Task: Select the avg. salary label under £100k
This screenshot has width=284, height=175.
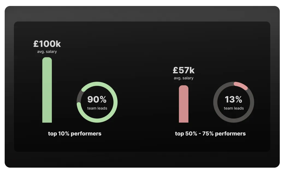Action: click(47, 52)
